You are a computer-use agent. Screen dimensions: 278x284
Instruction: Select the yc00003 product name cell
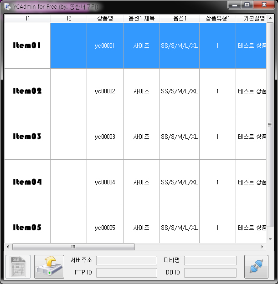coord(105,137)
